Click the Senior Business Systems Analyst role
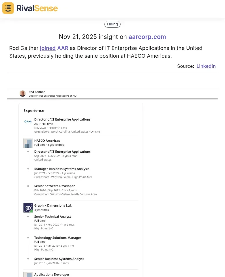This screenshot has height=277, width=225. (x=59, y=259)
